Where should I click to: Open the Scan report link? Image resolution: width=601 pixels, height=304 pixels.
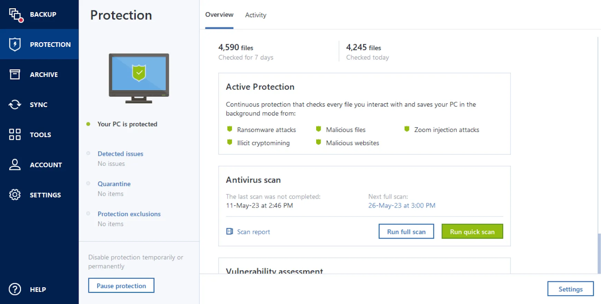[x=254, y=232]
